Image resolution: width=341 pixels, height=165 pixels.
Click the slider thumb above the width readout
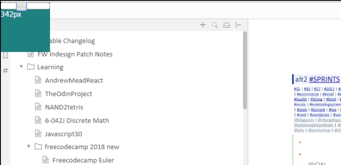(x=21, y=6)
